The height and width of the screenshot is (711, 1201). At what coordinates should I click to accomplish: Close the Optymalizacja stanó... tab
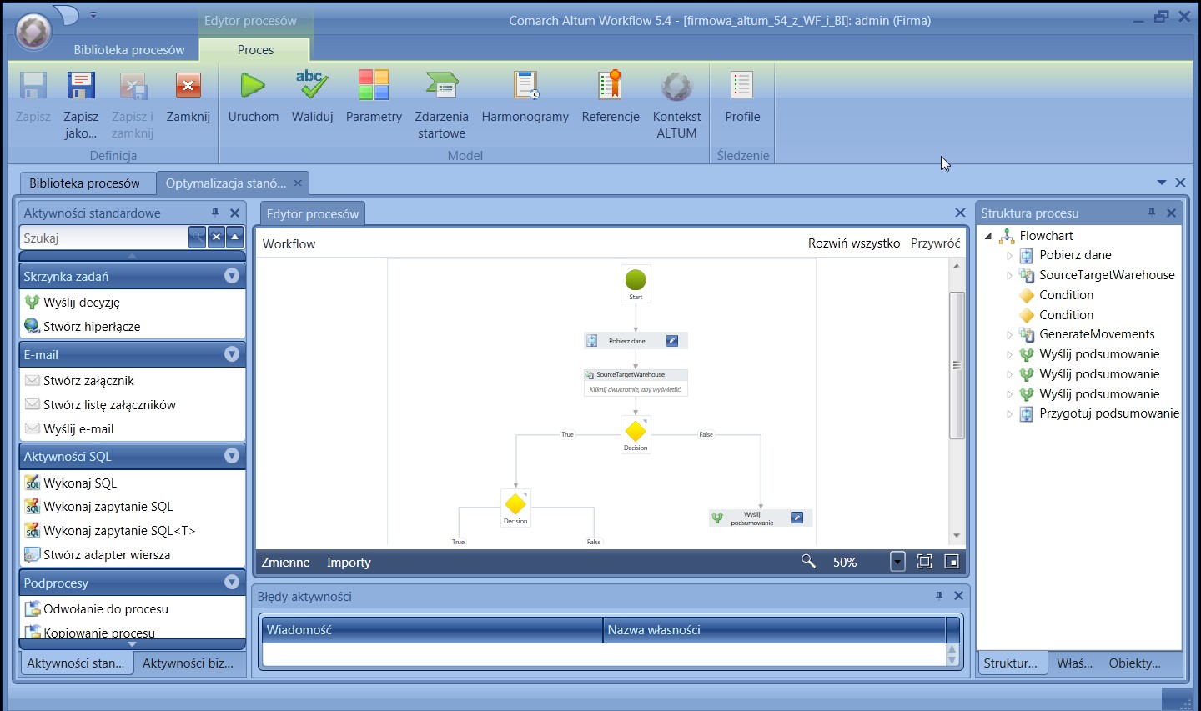pyautogui.click(x=298, y=183)
